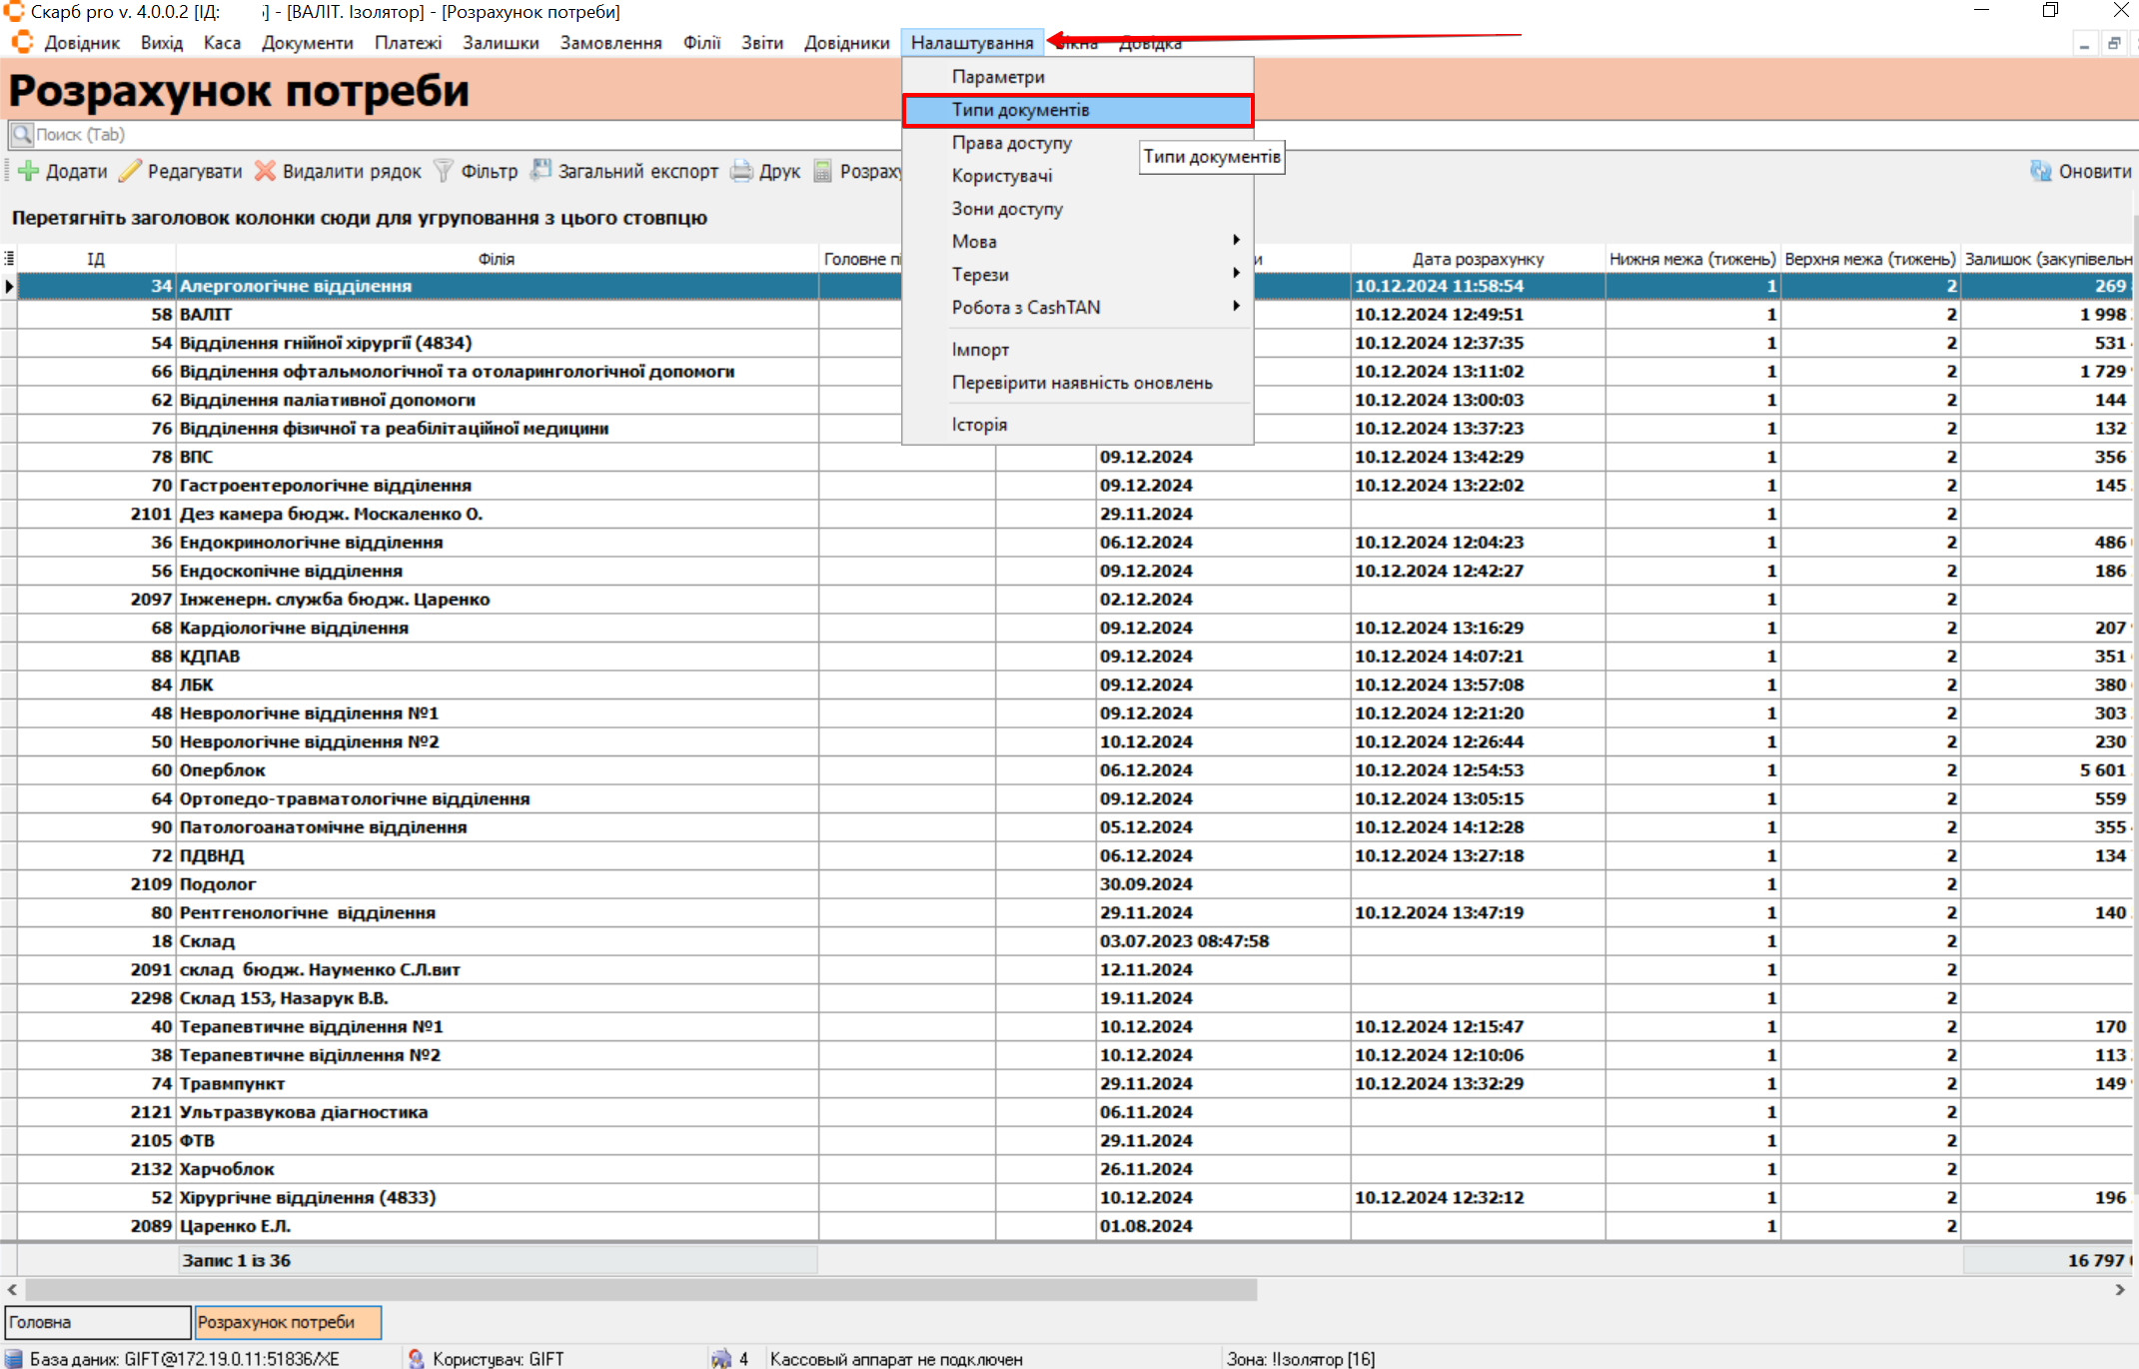Image resolution: width=2139 pixels, height=1369 pixels.
Task: Click the Загальний експорт save icon
Action: click(540, 171)
